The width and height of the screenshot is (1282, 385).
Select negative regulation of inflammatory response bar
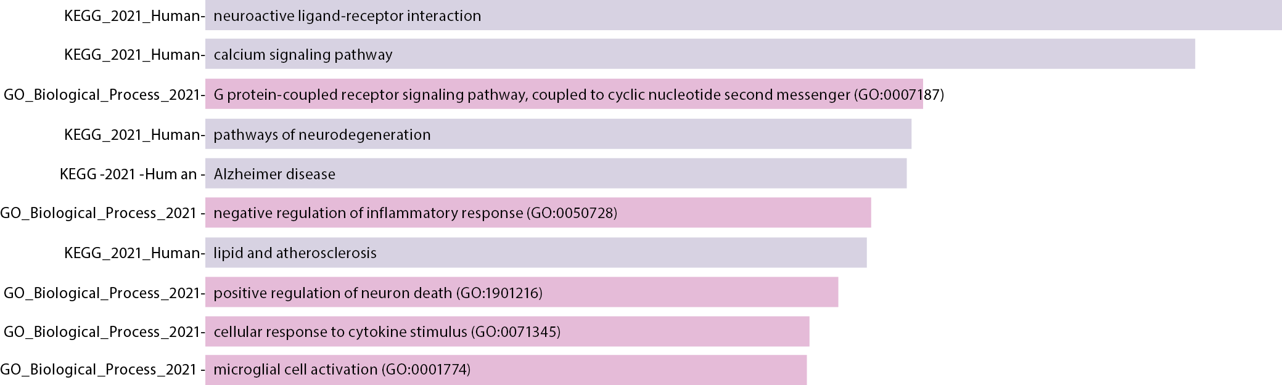pyautogui.click(x=538, y=213)
